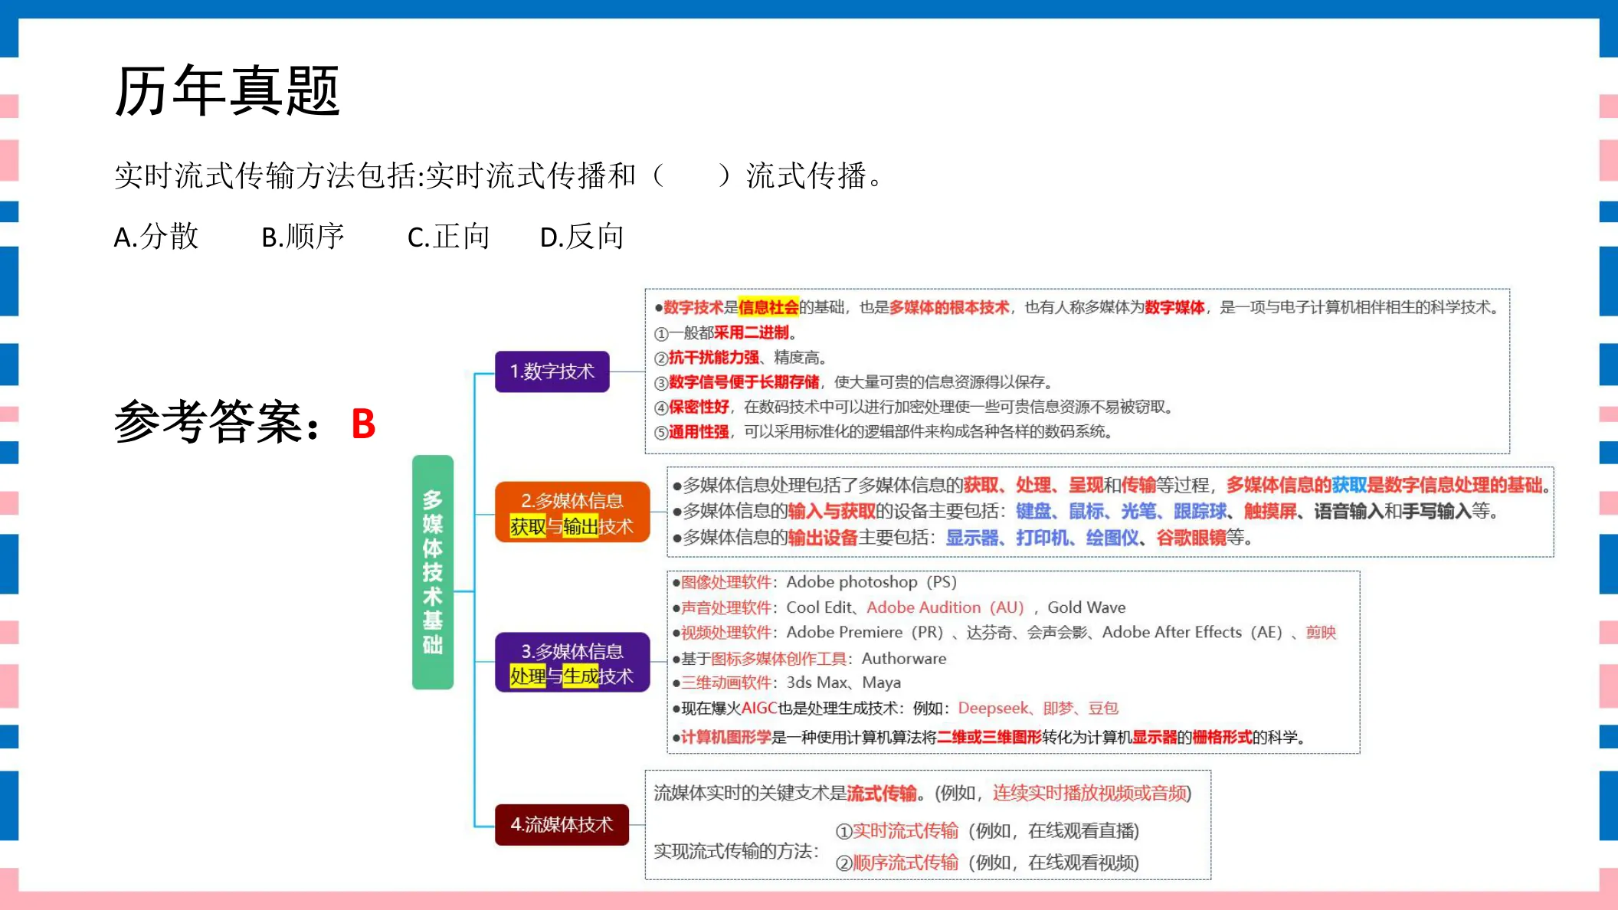Click the title 历年真题

tap(227, 90)
